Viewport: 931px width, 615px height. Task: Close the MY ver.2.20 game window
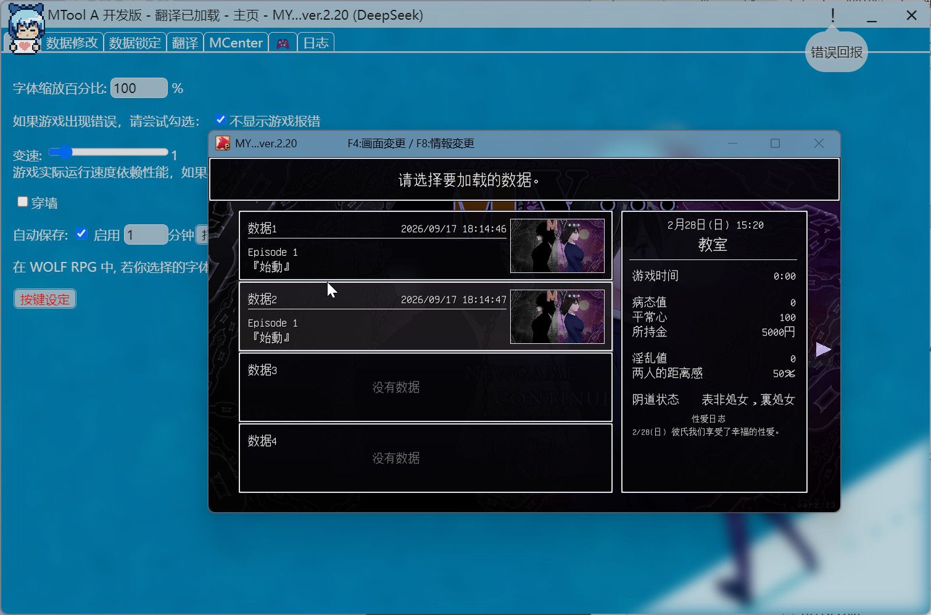coord(819,143)
